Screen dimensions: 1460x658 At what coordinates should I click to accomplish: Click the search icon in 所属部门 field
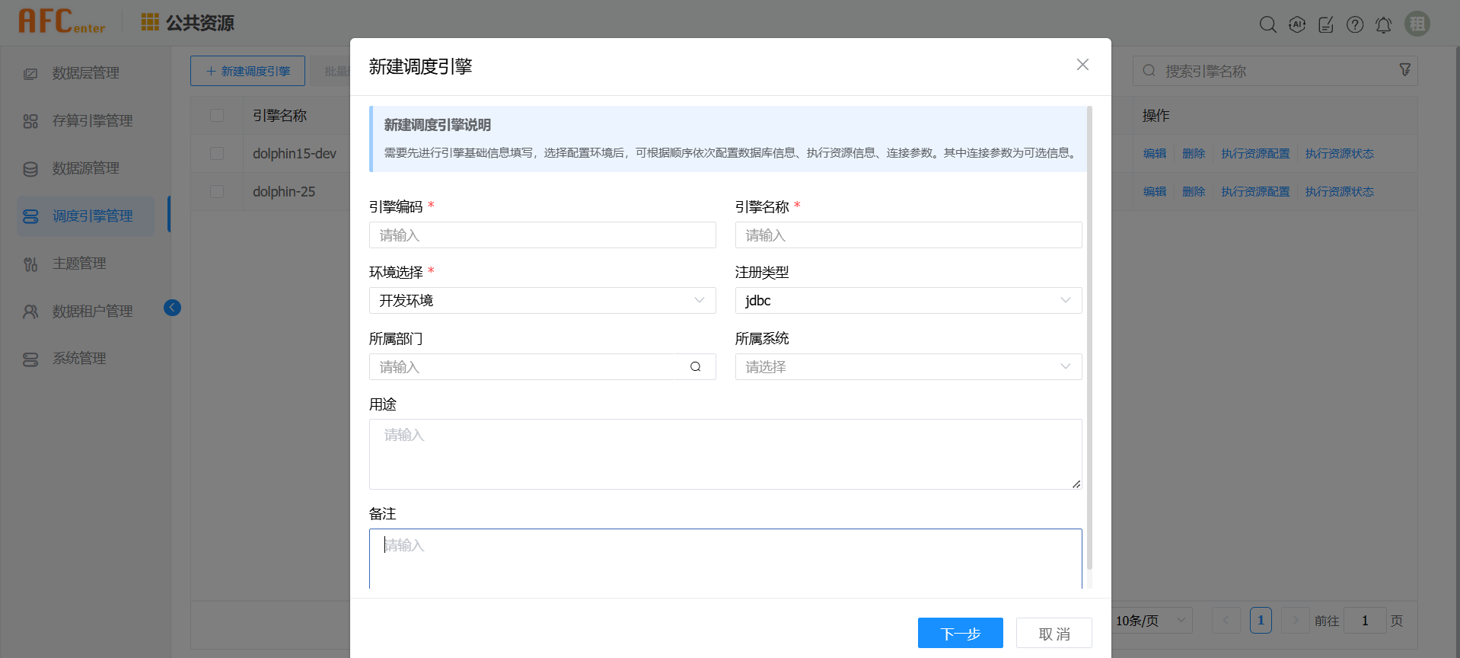point(695,367)
